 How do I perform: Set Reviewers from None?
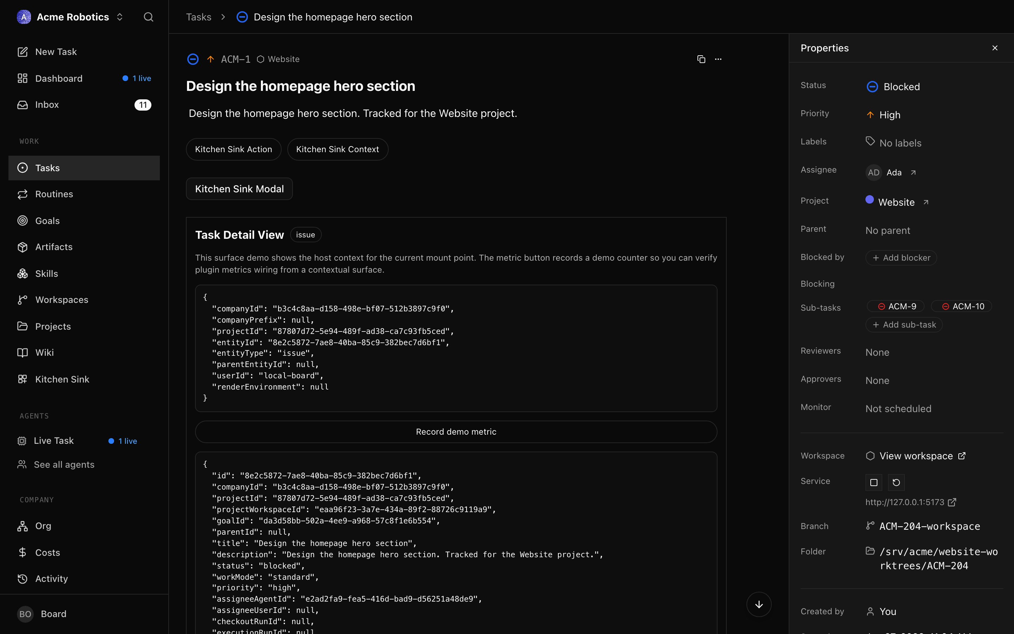877,352
